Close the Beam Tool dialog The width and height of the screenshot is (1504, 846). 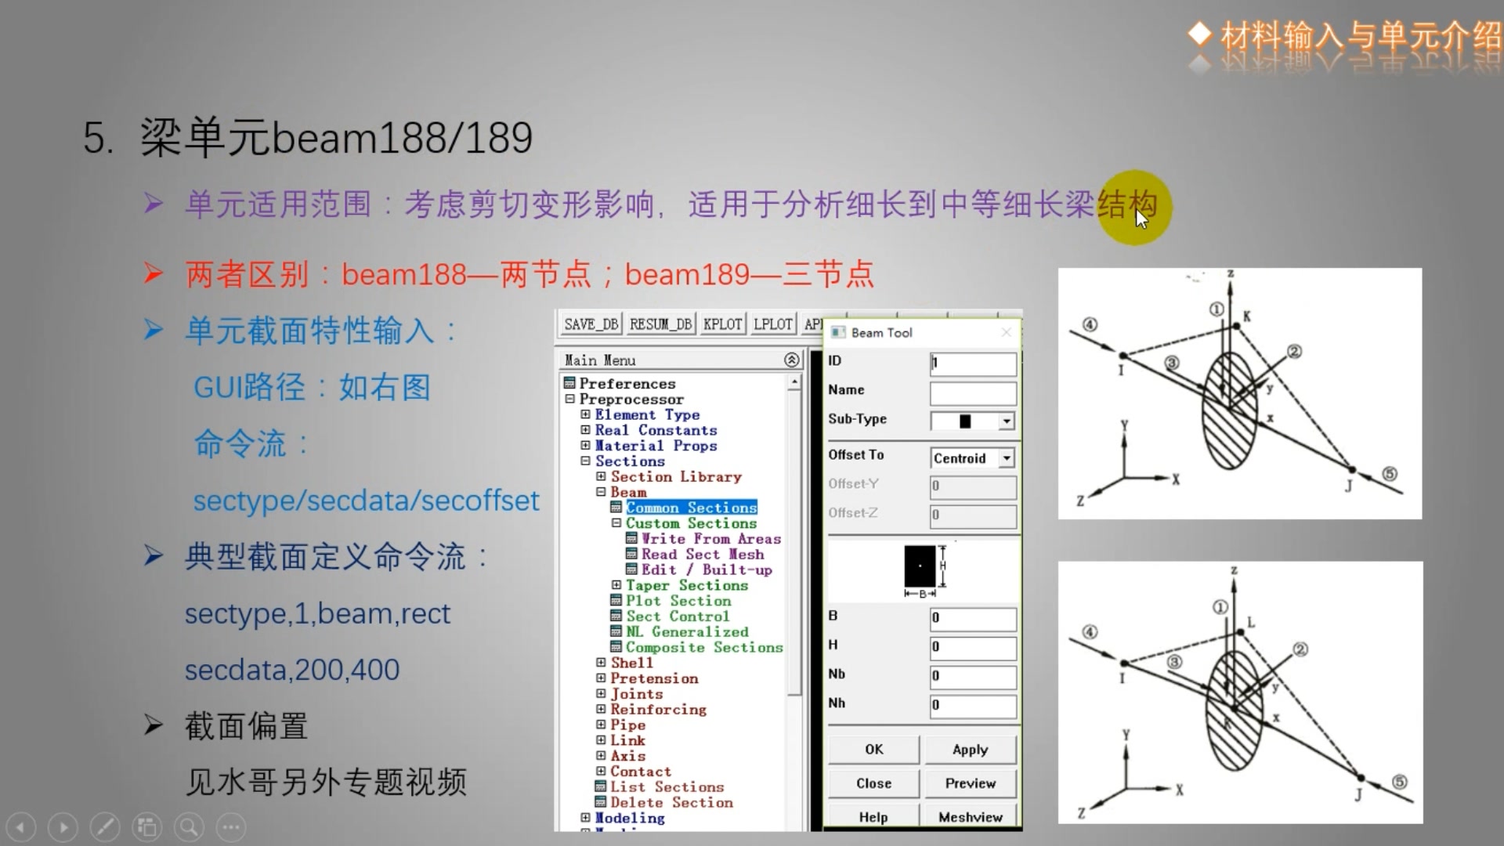click(x=1006, y=332)
